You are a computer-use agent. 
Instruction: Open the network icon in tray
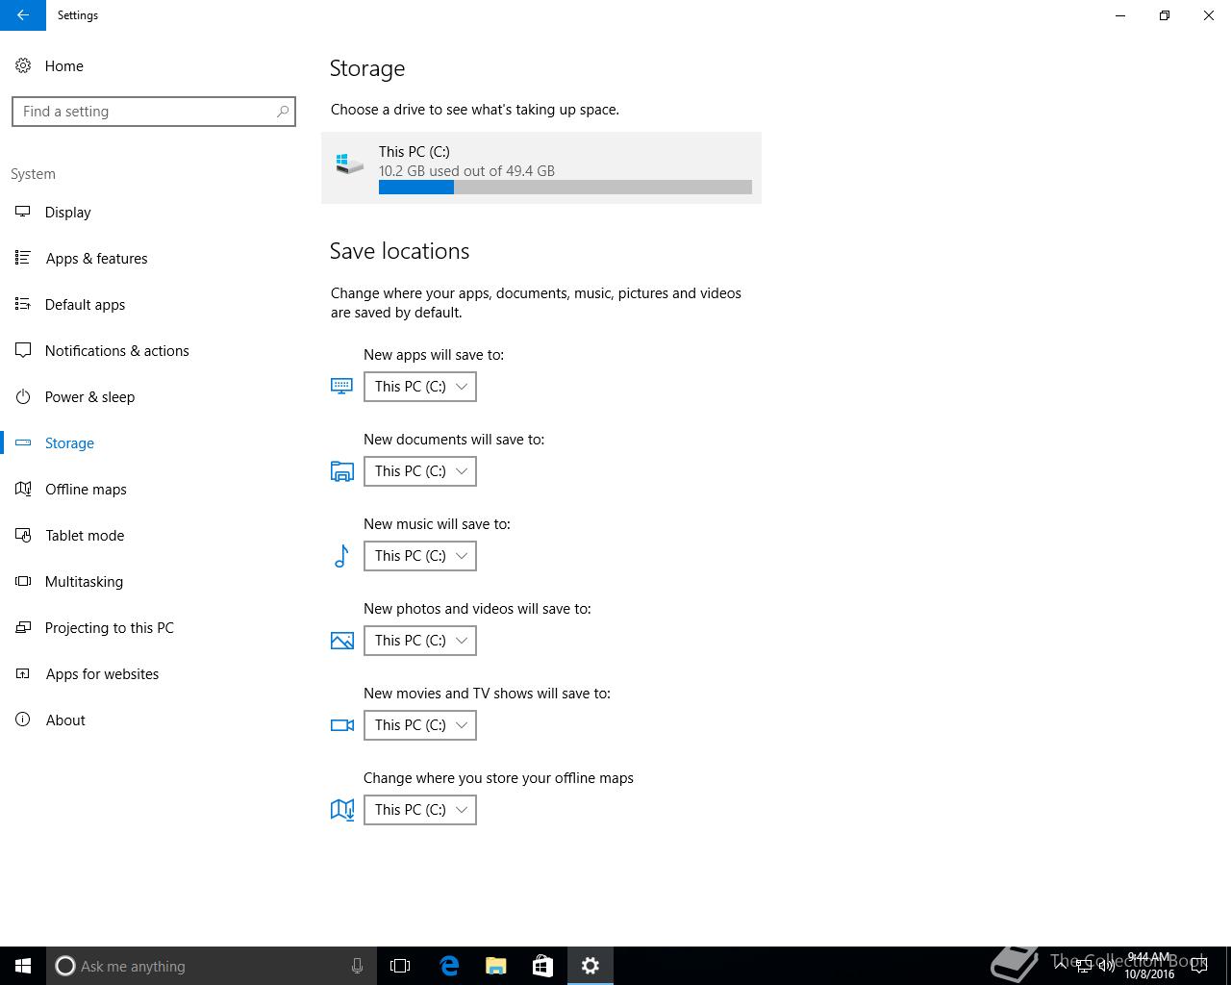pos(1084,966)
